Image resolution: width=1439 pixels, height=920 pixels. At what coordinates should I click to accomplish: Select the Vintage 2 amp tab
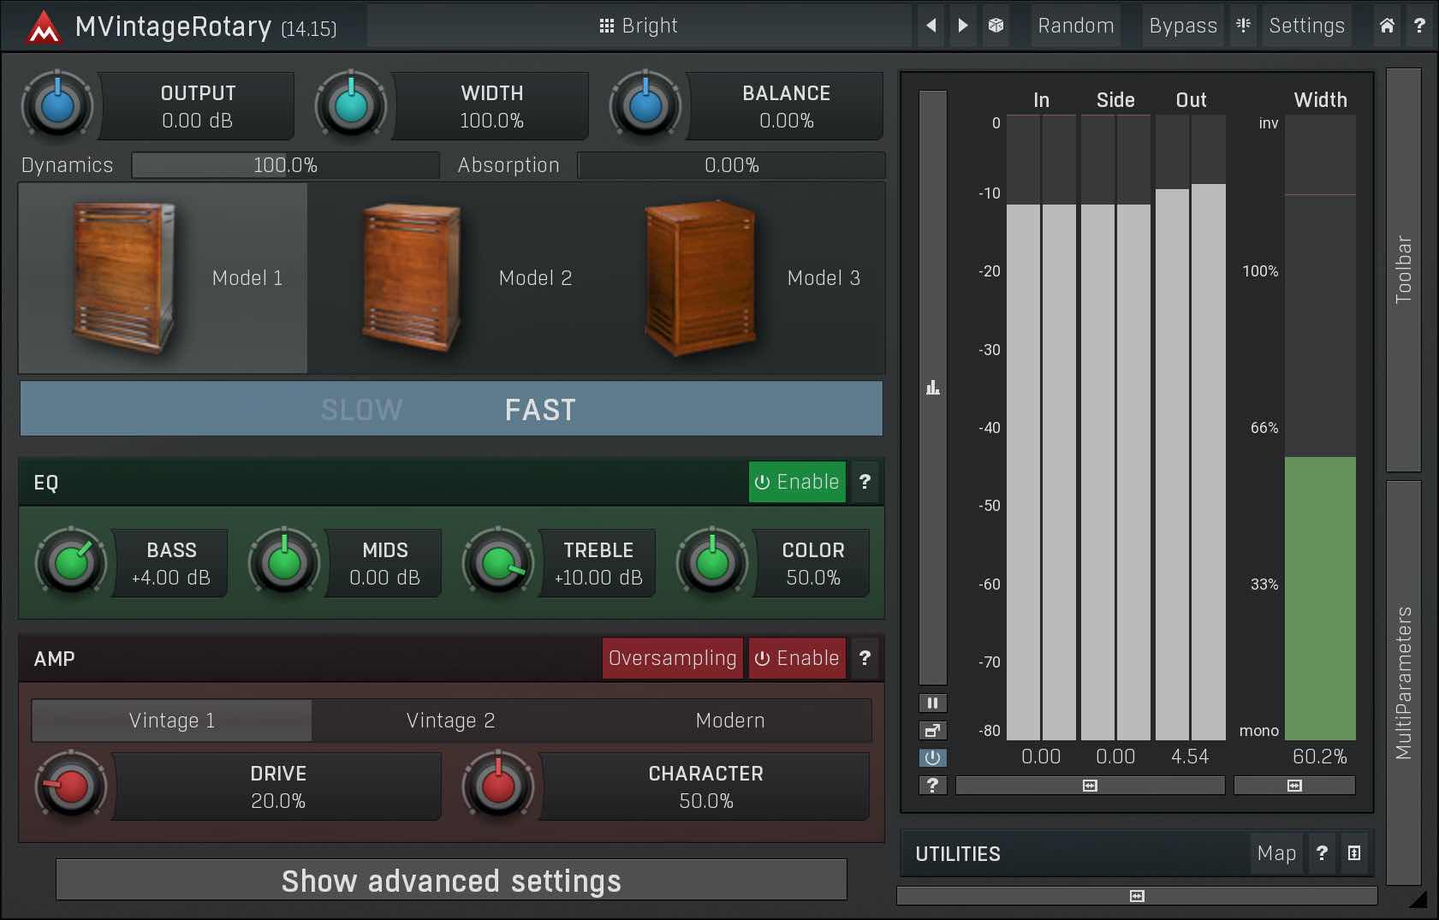point(450,721)
